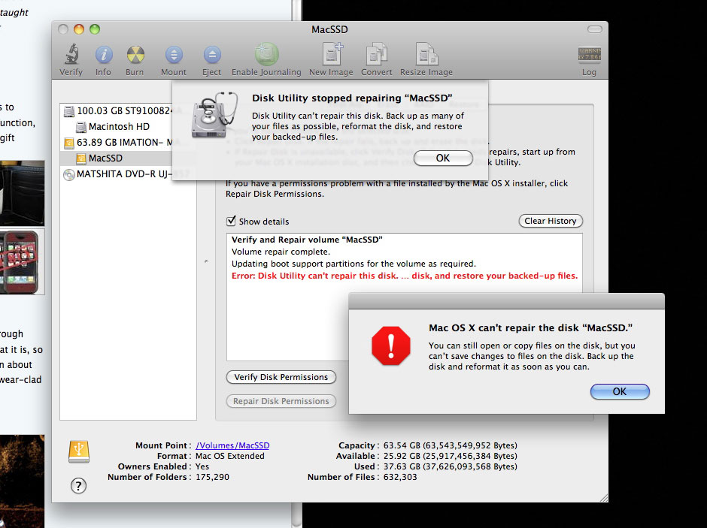Click the toolbar toggle pill in title bar
The height and width of the screenshot is (528, 707).
[x=595, y=29]
